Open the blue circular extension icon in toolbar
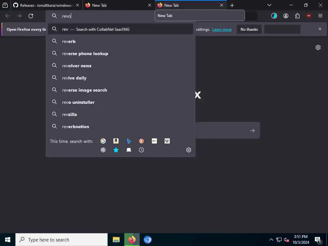Screen dimensions: 328x246 [274, 16]
